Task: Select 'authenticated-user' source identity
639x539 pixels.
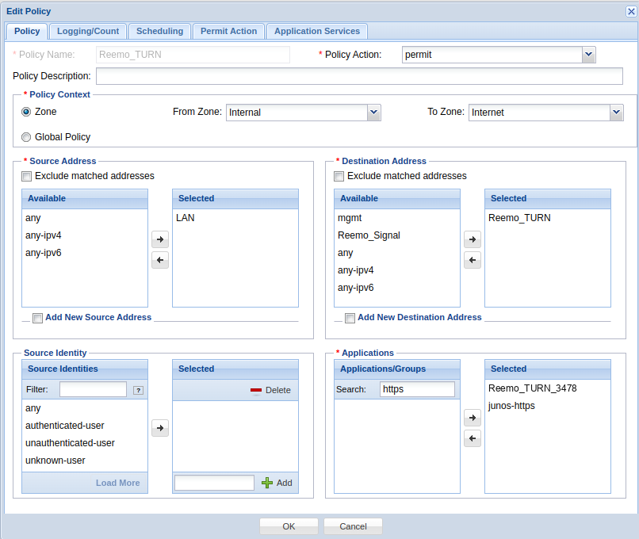Action: point(85,426)
